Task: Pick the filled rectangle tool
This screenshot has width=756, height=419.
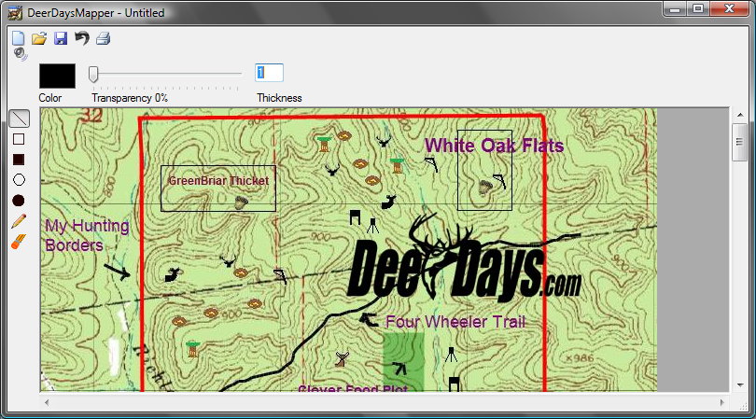Action: point(19,160)
